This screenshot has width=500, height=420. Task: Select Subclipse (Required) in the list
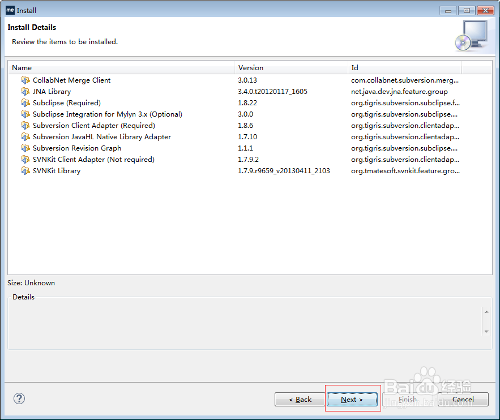67,103
